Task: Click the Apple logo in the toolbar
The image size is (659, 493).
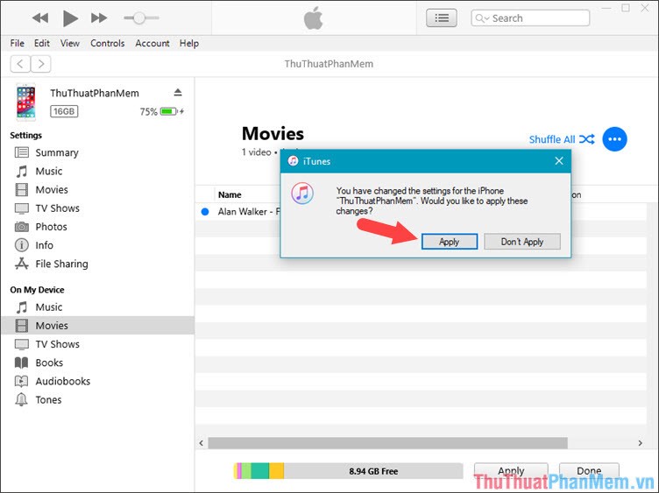Action: coord(314,18)
